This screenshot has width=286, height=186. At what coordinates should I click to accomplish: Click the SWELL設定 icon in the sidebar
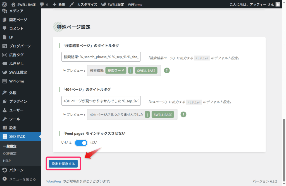[4, 72]
